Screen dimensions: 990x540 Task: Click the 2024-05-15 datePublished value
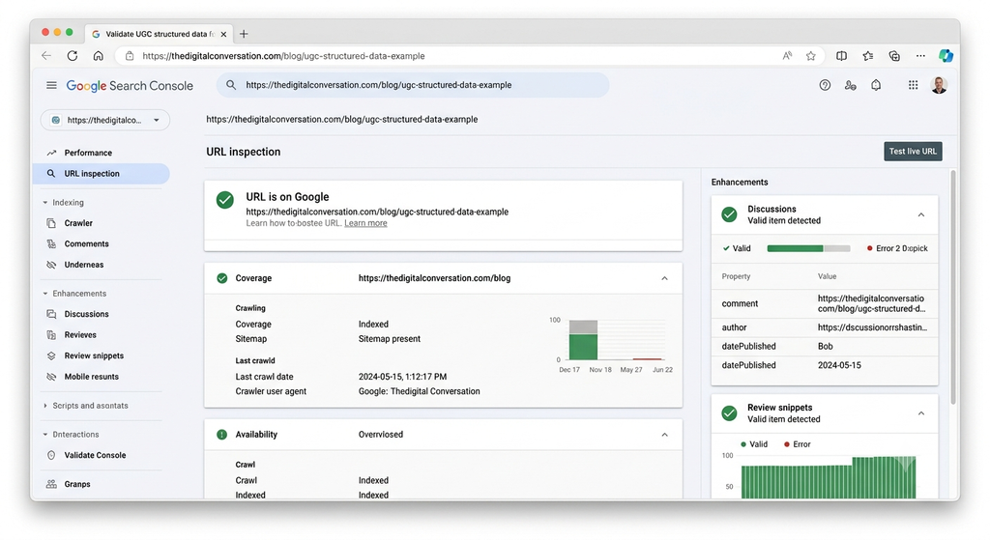[x=839, y=365]
